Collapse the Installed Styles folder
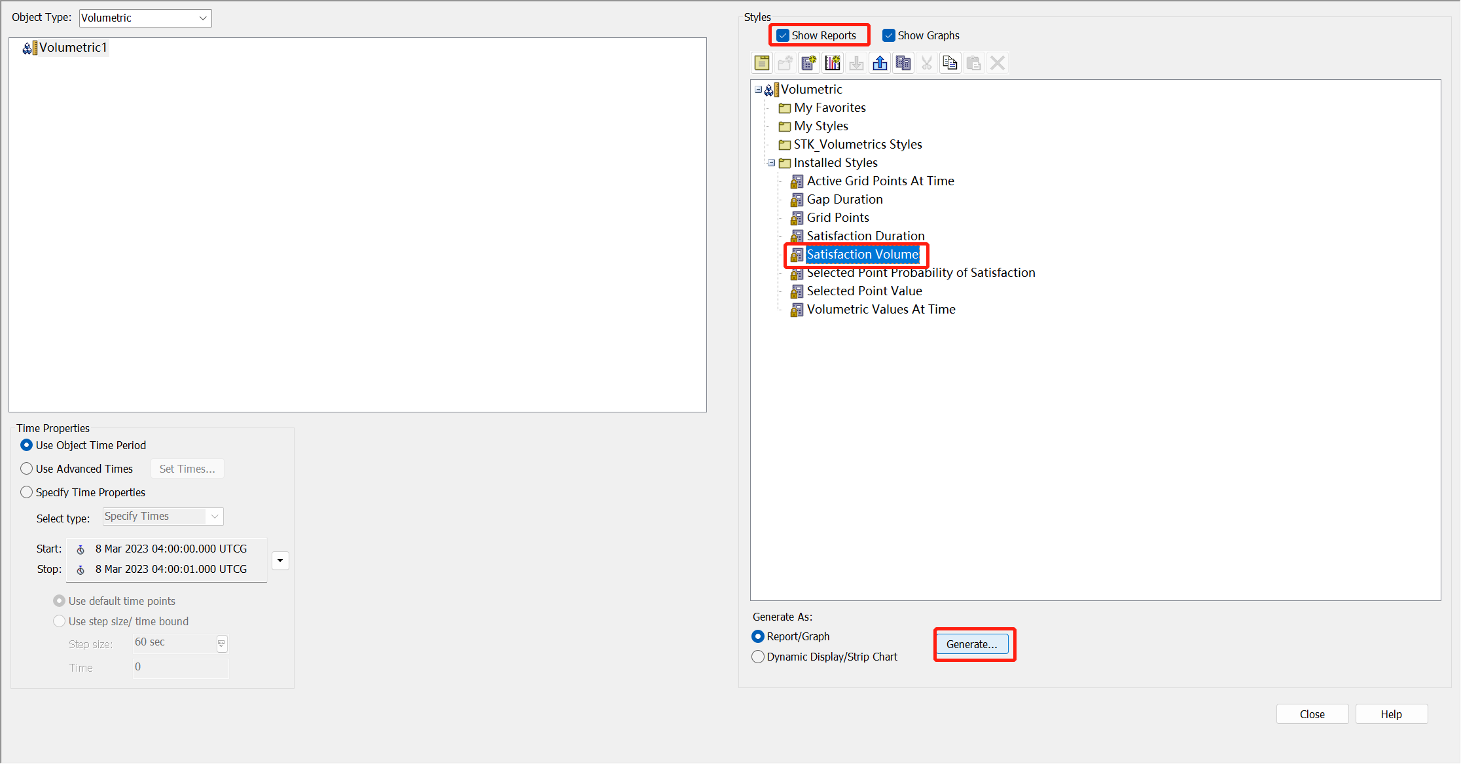 [772, 163]
